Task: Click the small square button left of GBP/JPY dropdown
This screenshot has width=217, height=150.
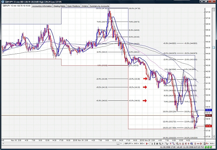Action: [x=118, y=143]
